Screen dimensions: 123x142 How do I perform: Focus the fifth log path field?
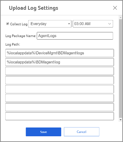coord(60,89)
